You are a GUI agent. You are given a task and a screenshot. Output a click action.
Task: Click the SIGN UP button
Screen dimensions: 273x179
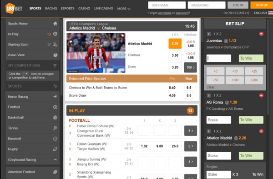coord(262,5)
